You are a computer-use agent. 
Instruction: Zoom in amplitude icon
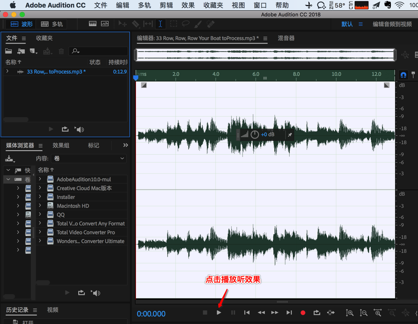pos(350,313)
